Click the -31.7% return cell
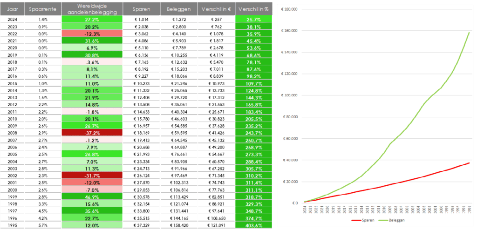477x230 pixels. [x=92, y=175]
